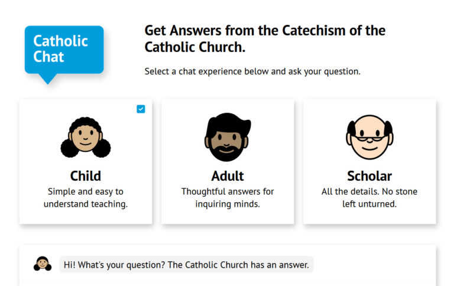Uncheck the blue checkmark on the Child card
The width and height of the screenshot is (454, 286).
pos(141,109)
